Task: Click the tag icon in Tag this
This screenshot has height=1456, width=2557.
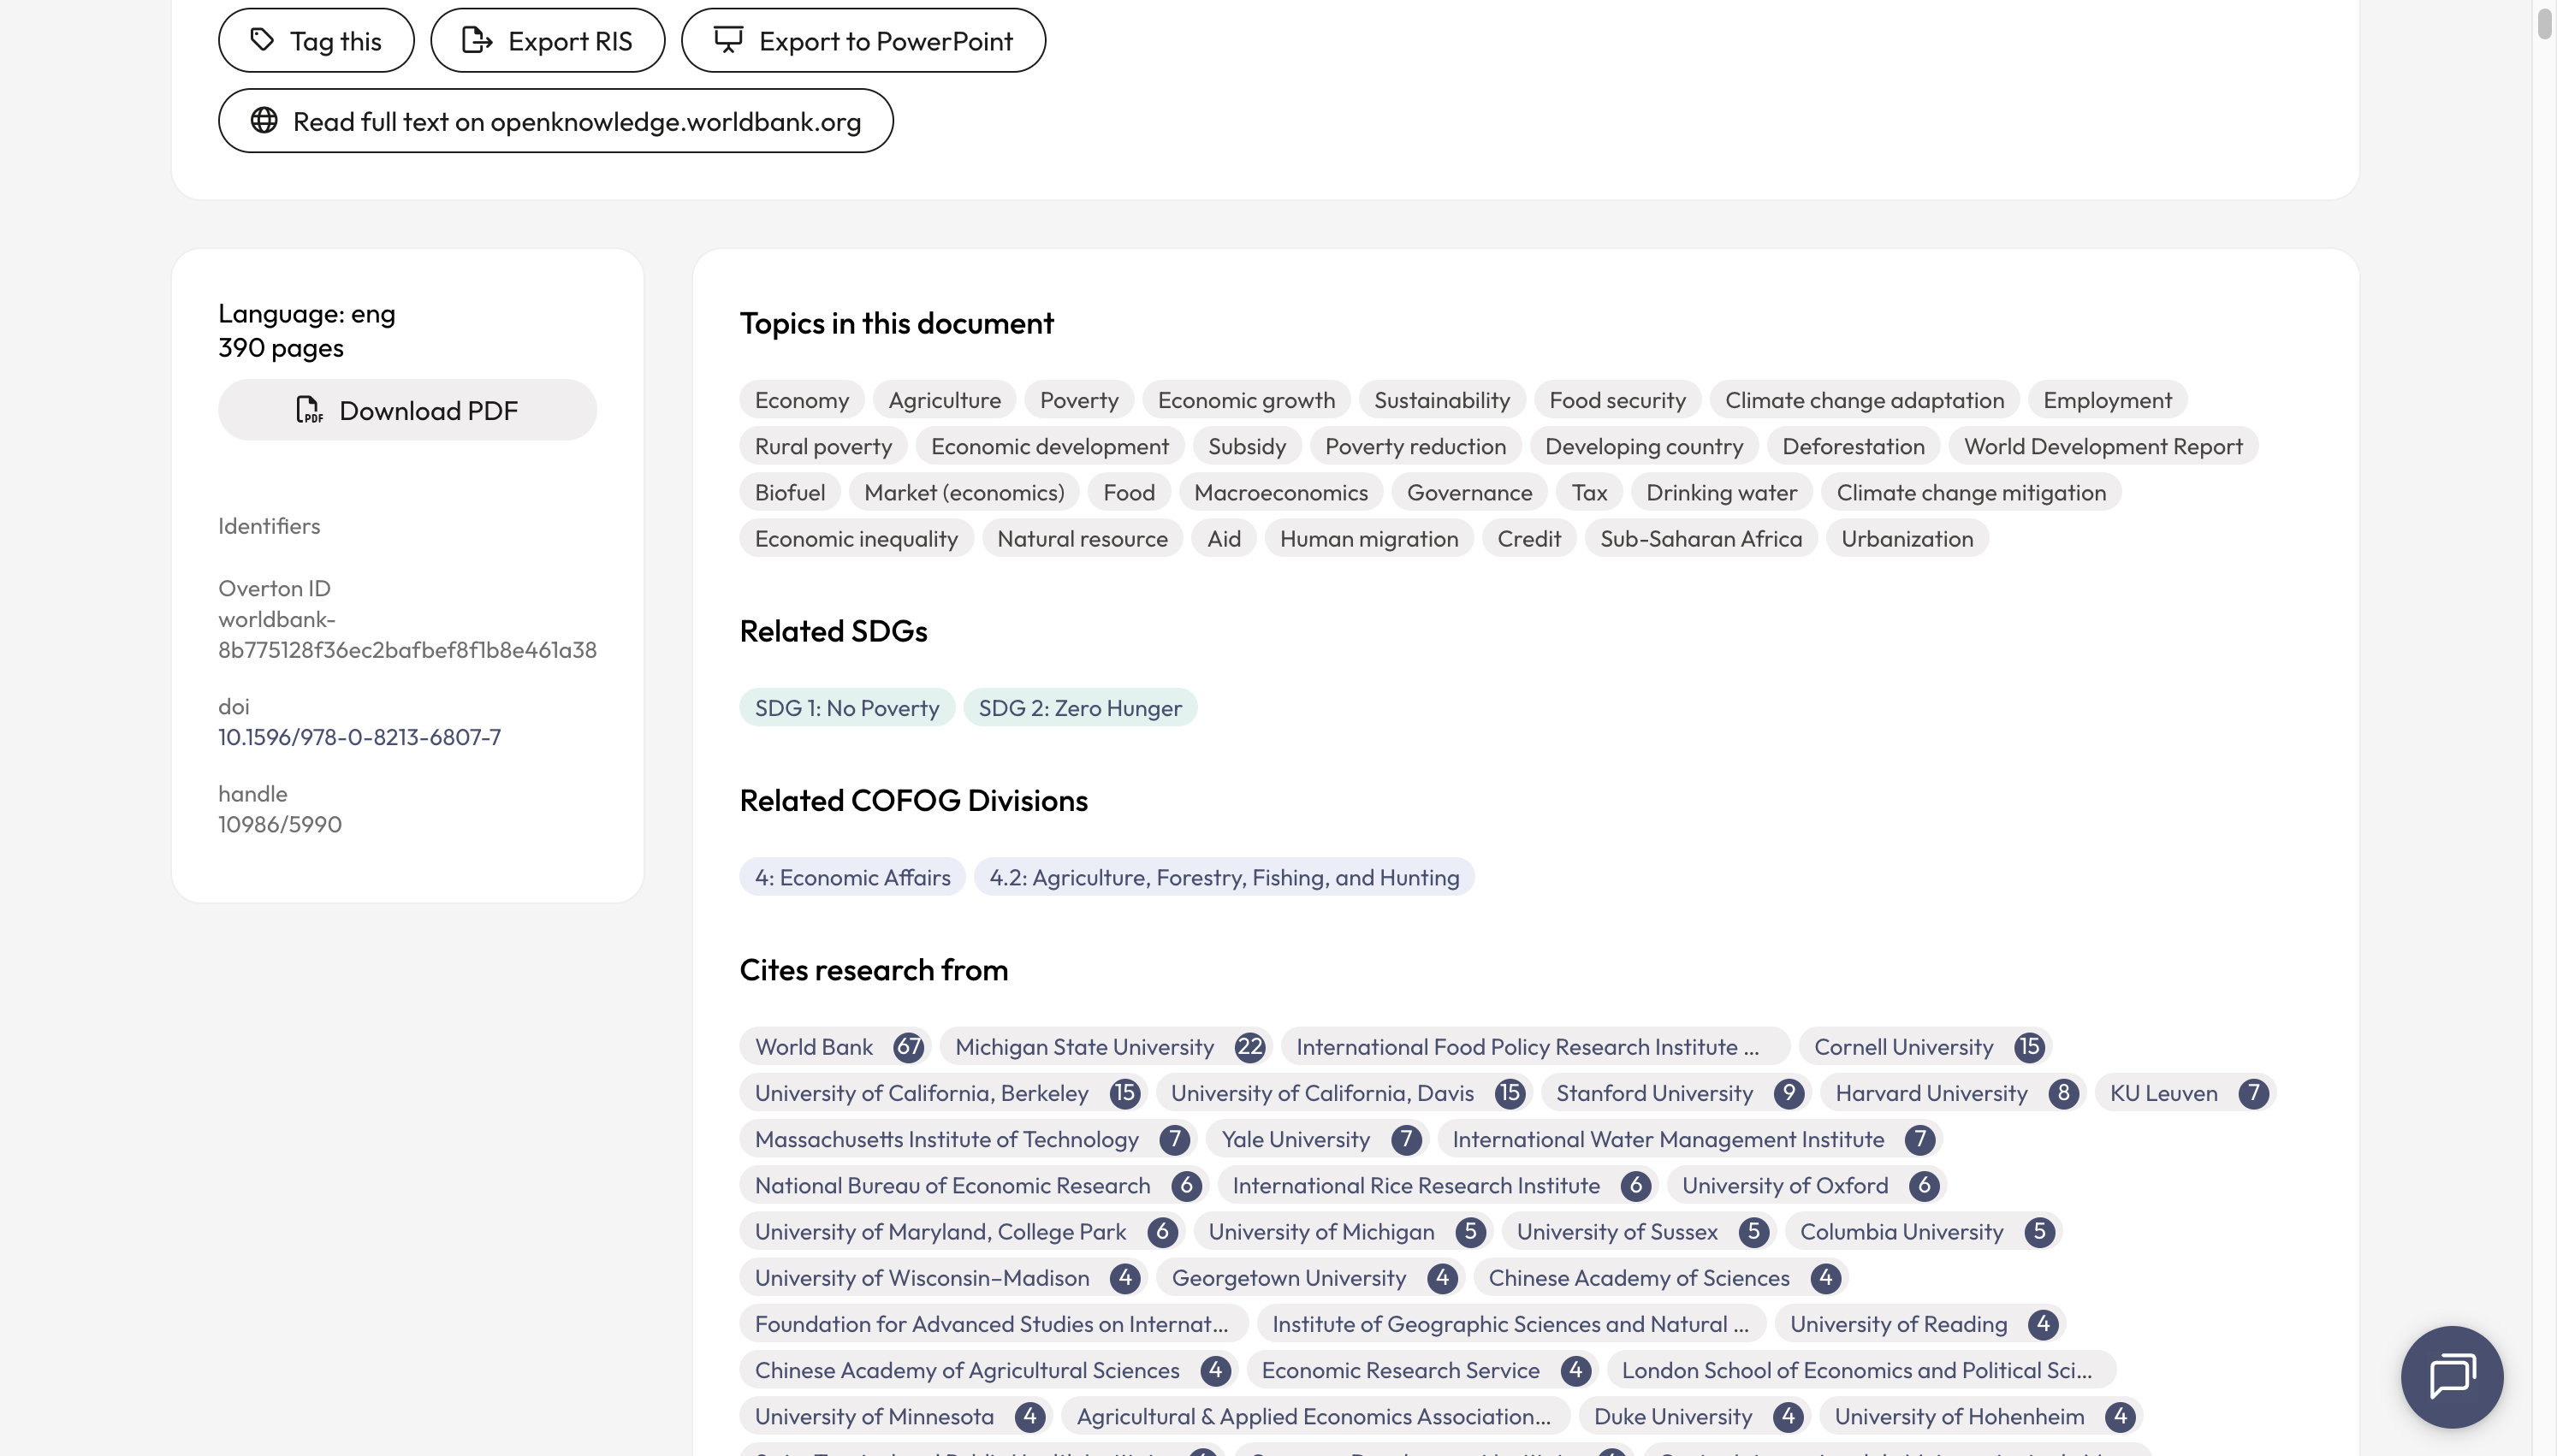Action: pyautogui.click(x=262, y=40)
